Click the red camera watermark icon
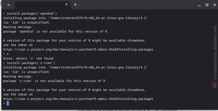 click(215, 85)
